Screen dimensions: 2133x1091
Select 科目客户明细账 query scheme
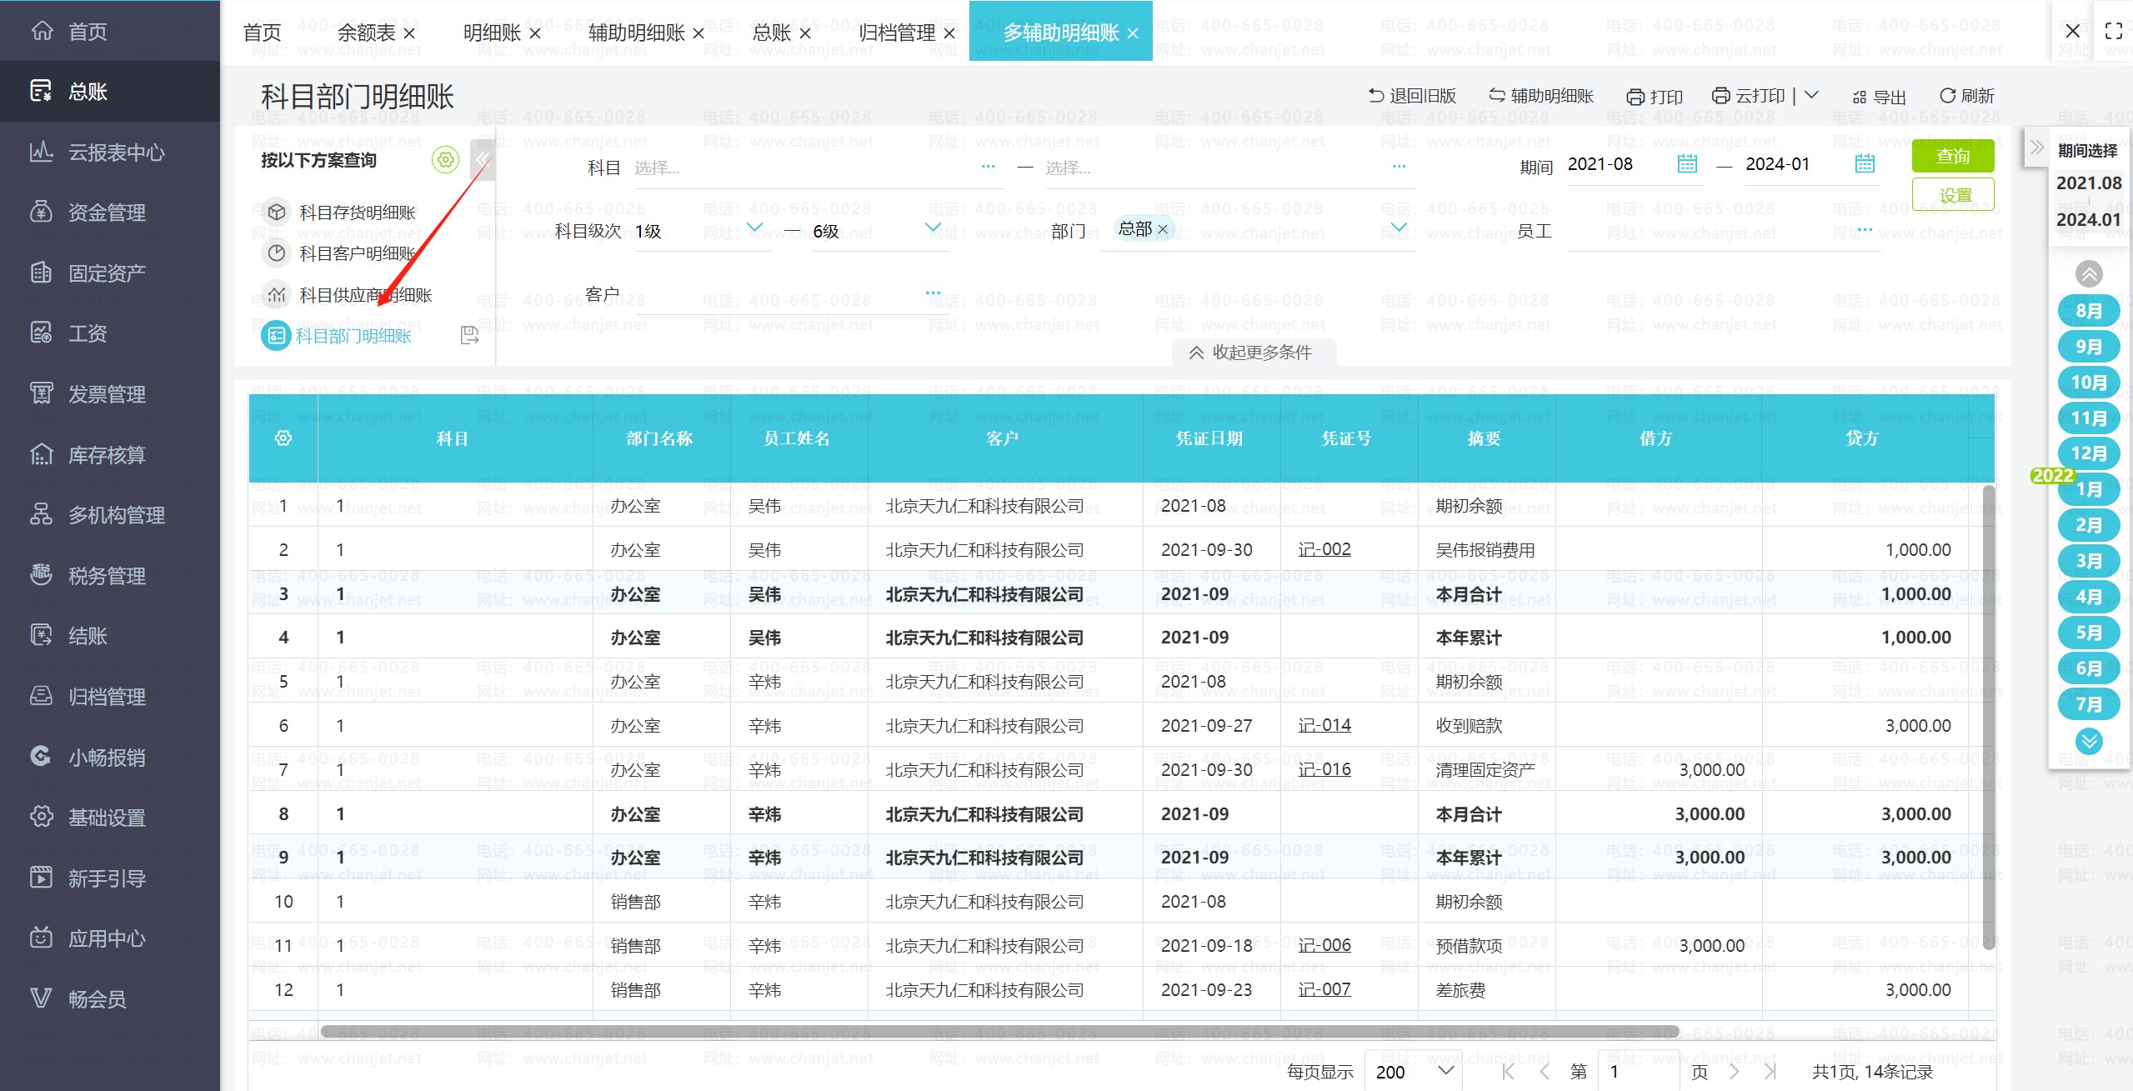click(x=358, y=253)
